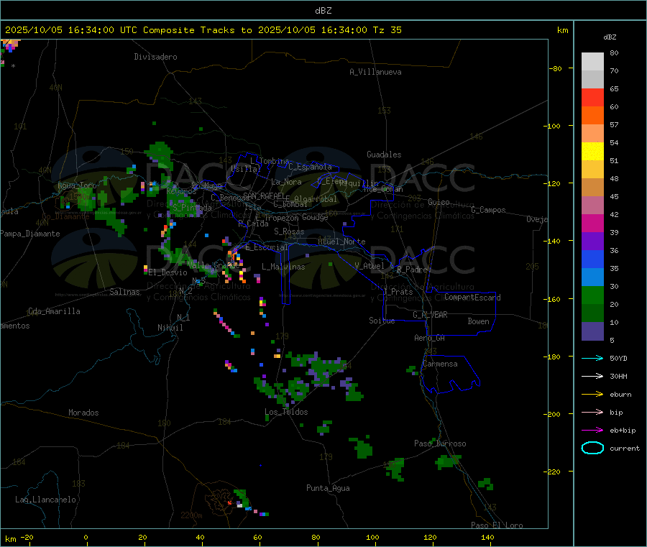
Task: Click the Paso_El_Loro map label
Action: (x=497, y=525)
